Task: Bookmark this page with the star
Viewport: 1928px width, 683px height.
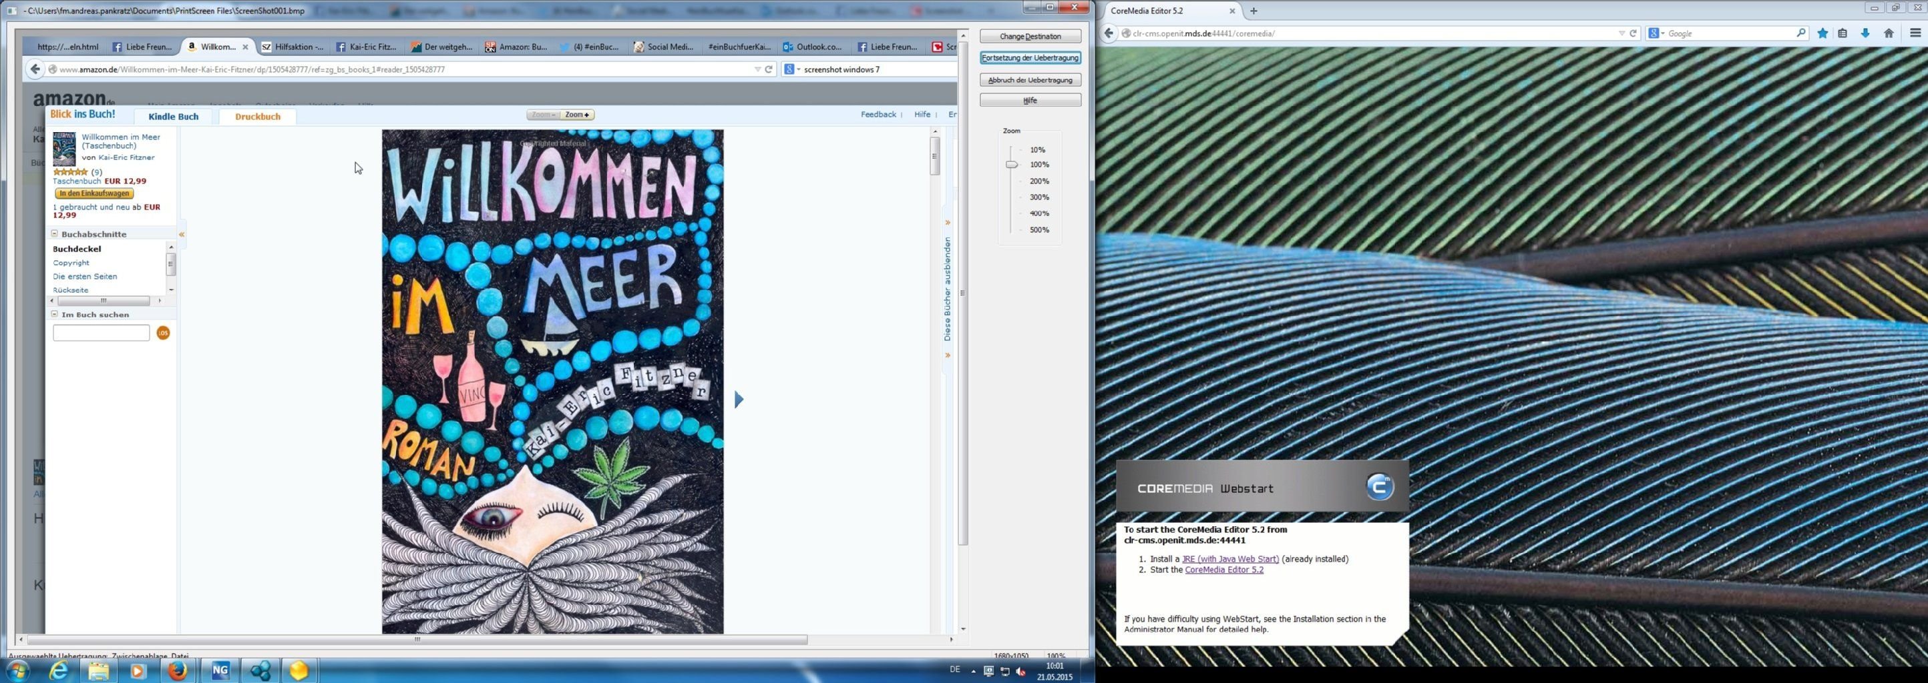Action: (x=1822, y=33)
